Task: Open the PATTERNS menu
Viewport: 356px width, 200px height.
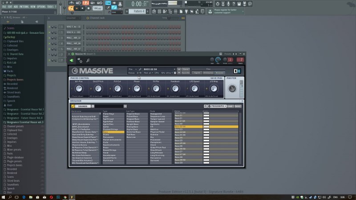Action: click(24, 7)
